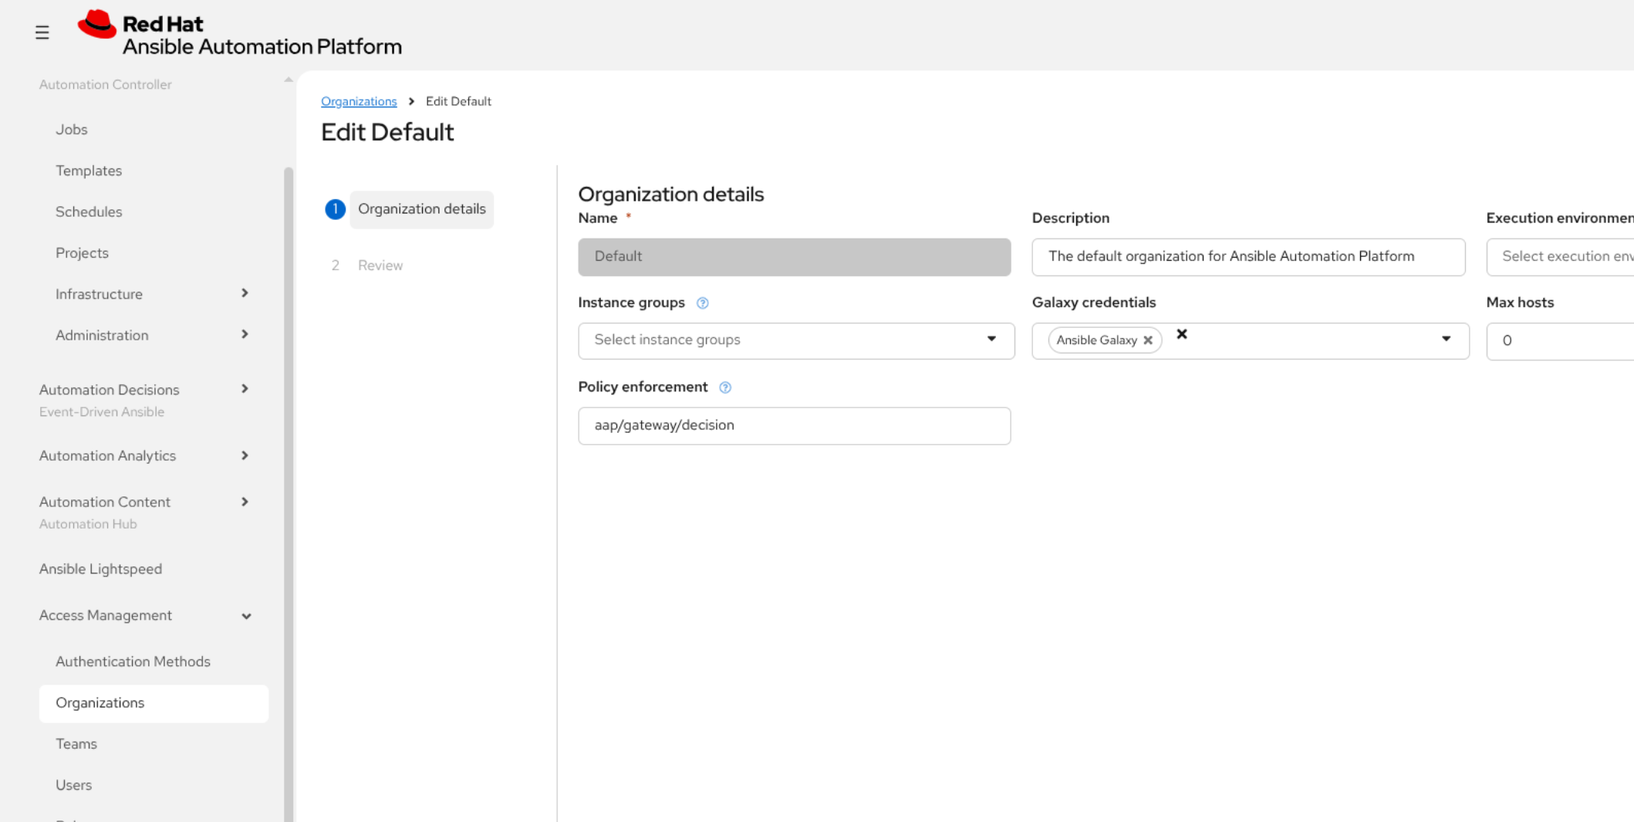
Task: Click the Red Hat fedora logo
Action: coord(97,25)
